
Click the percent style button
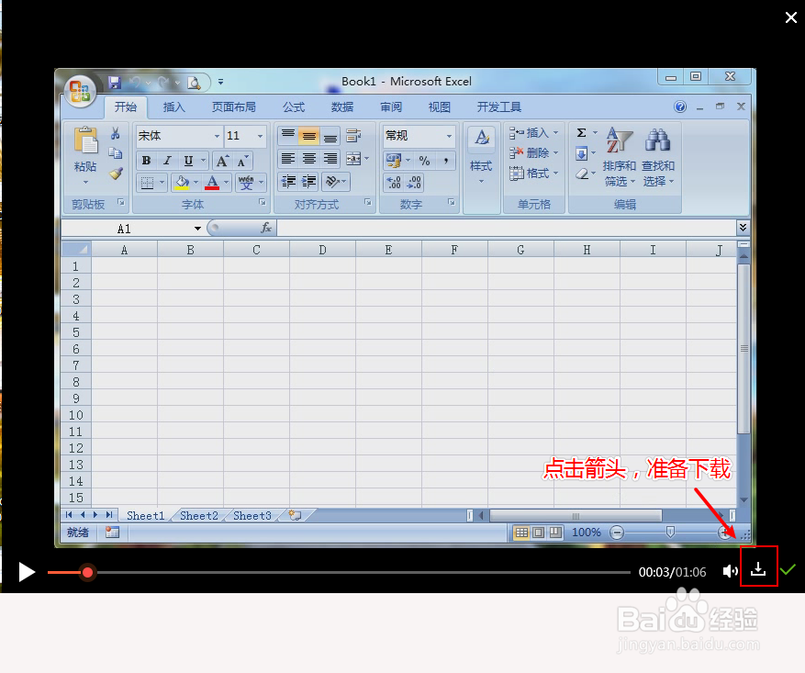(x=424, y=161)
